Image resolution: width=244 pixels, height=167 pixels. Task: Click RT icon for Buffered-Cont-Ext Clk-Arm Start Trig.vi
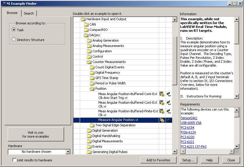coord(162,94)
